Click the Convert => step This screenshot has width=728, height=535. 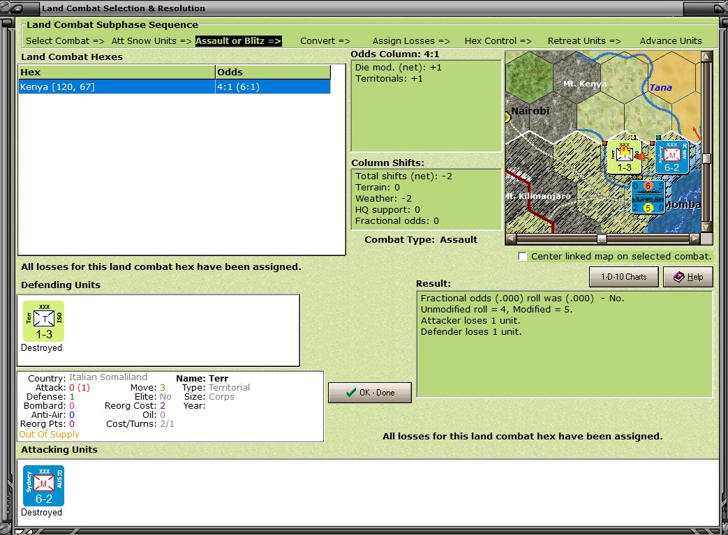coord(325,41)
